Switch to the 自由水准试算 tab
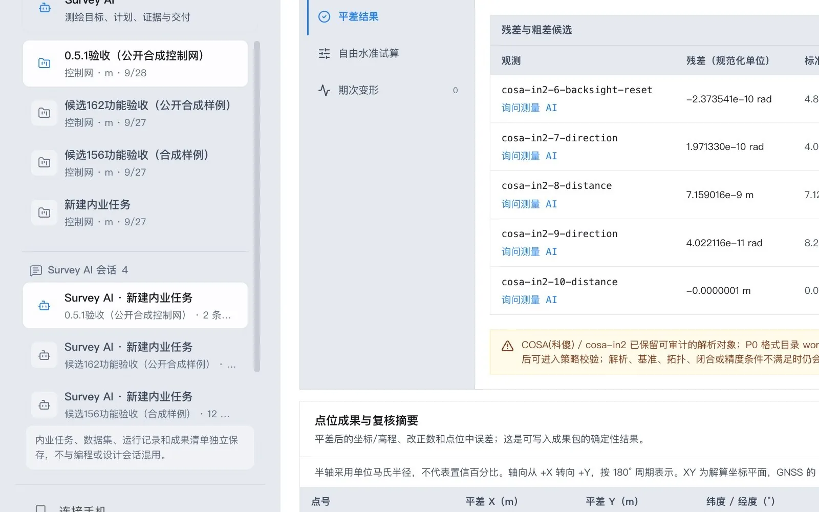This screenshot has width=819, height=512. pos(391,53)
